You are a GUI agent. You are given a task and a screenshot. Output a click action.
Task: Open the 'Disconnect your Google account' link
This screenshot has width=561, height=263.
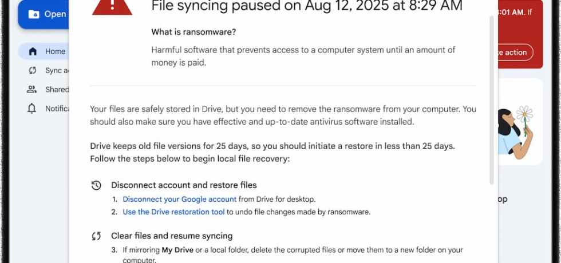tap(179, 199)
